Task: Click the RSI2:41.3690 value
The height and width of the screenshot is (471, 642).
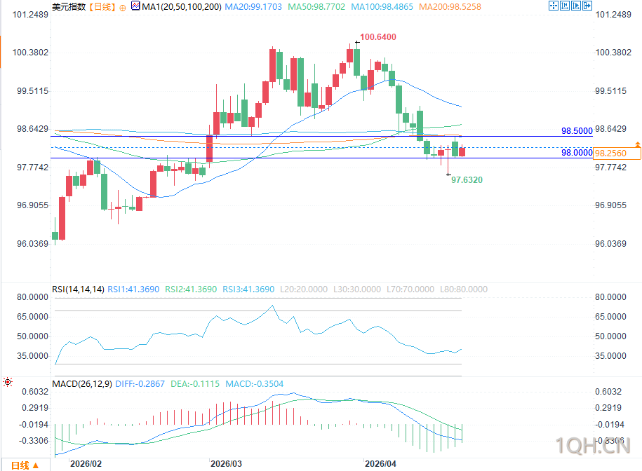Action: click(191, 289)
